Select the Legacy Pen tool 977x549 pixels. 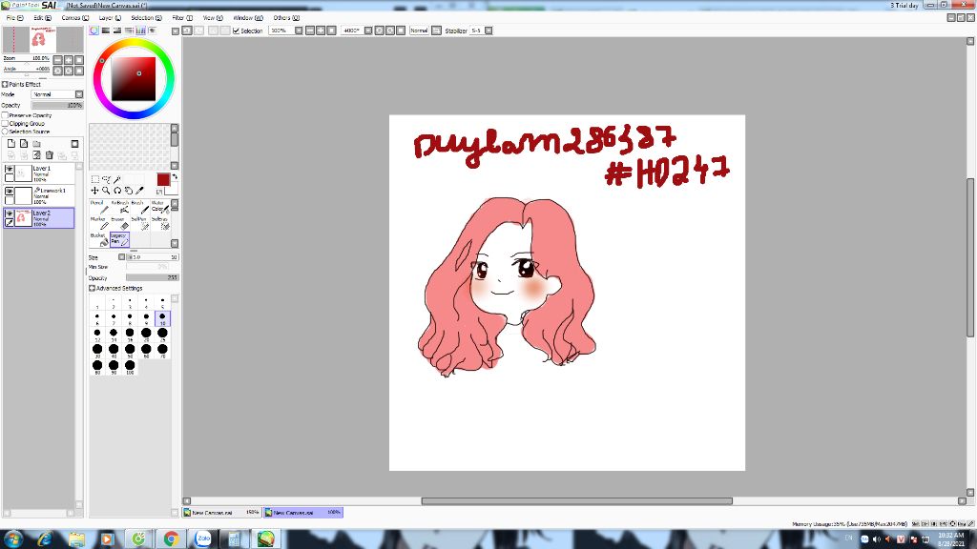(x=119, y=239)
